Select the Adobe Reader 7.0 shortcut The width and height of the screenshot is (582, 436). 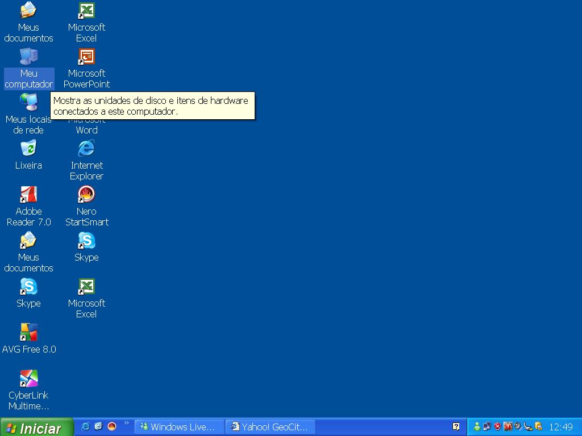click(28, 206)
